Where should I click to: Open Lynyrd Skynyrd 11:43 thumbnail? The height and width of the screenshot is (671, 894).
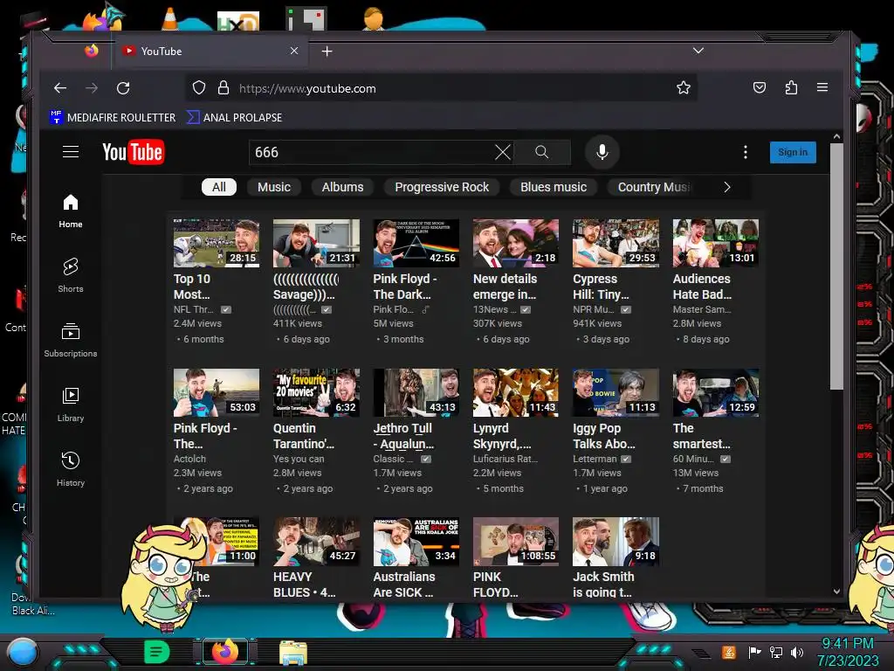[516, 392]
